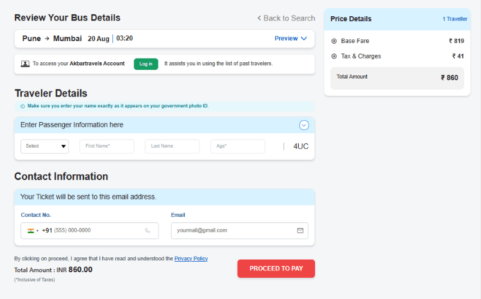Click the envelope icon in email field
This screenshot has width=481, height=299.
[300, 230]
